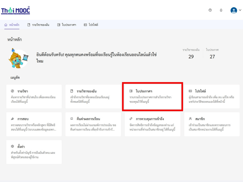
Task: Click the pen icon on การสอบ card
Action: (x=12, y=119)
